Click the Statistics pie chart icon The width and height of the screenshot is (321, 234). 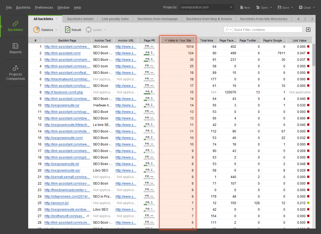click(36, 30)
